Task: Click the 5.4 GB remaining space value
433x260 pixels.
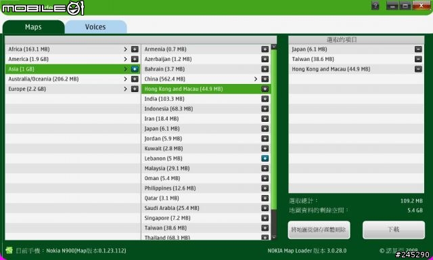Action: [415, 211]
